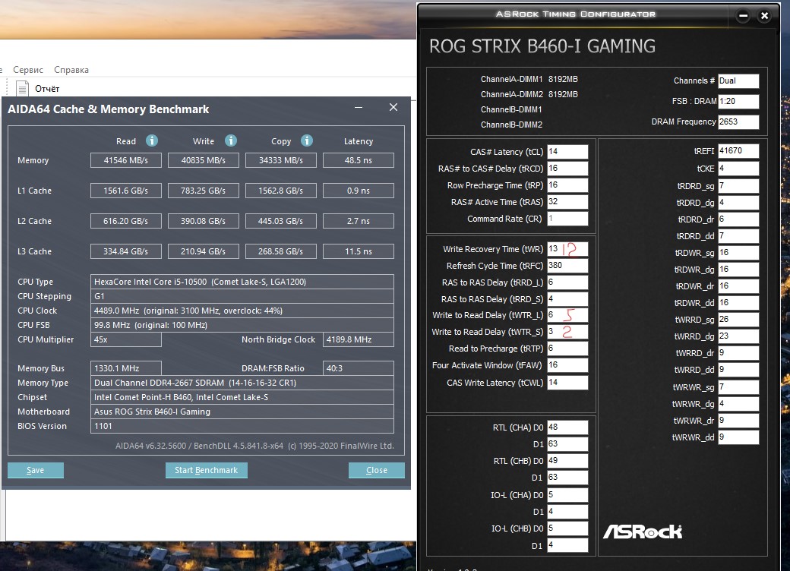The width and height of the screenshot is (790, 571).
Task: Click the tWTR_S value field
Action: click(567, 331)
